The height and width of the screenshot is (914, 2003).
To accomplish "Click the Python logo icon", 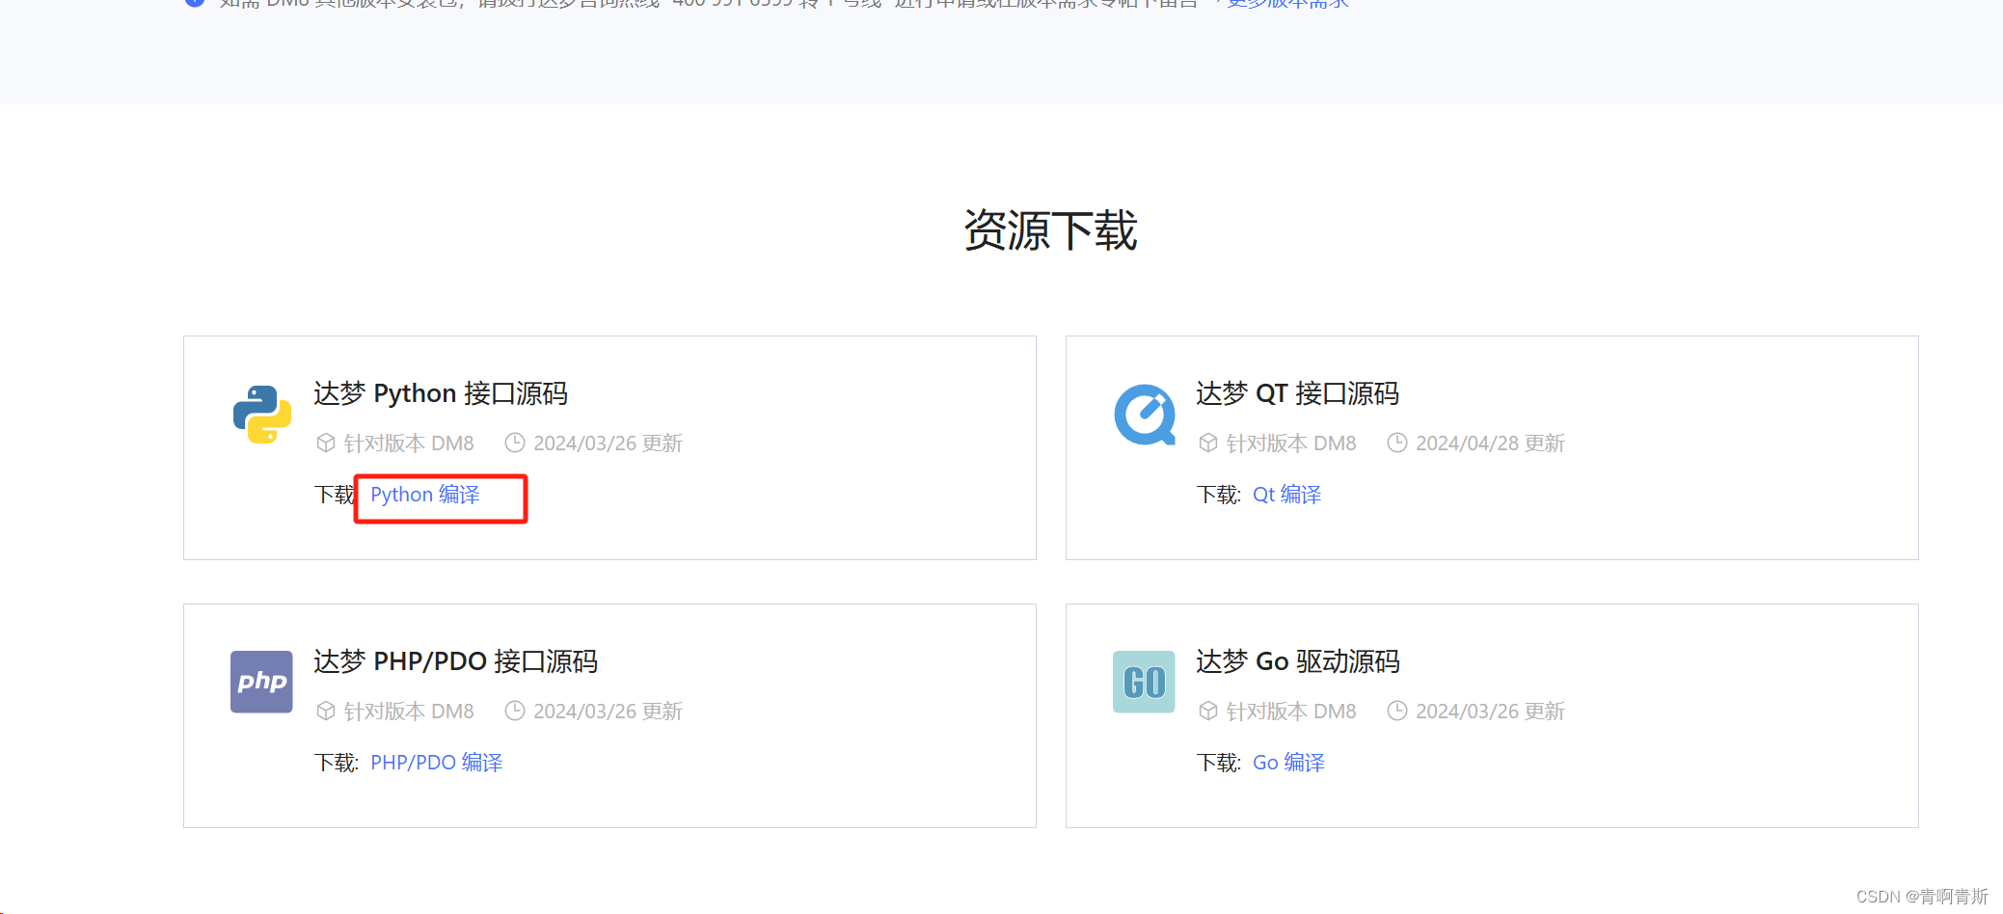I will (x=260, y=415).
